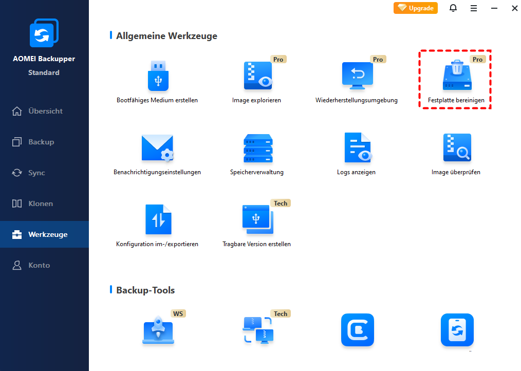521x371 pixels.
Task: Open the Konto section
Action: (x=45, y=265)
